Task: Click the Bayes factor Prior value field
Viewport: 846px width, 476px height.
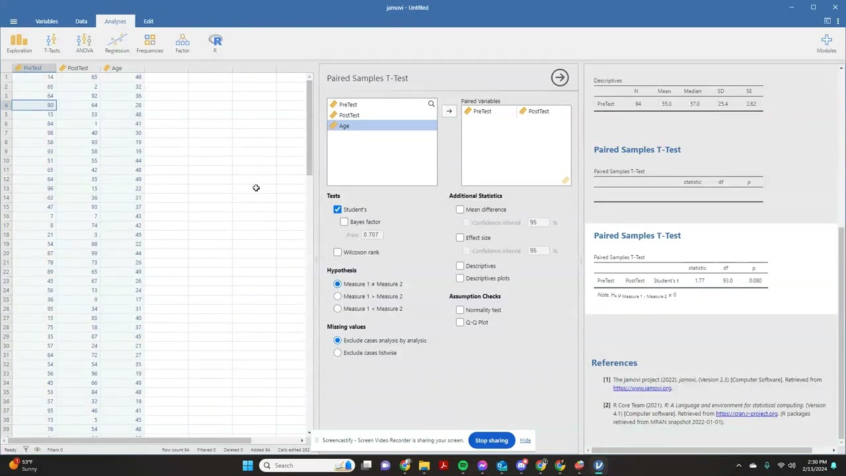Action: click(371, 235)
